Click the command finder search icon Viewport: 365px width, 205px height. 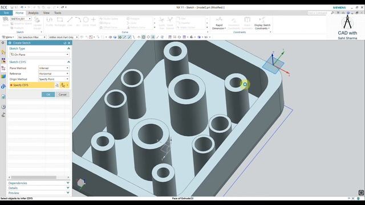click(332, 13)
